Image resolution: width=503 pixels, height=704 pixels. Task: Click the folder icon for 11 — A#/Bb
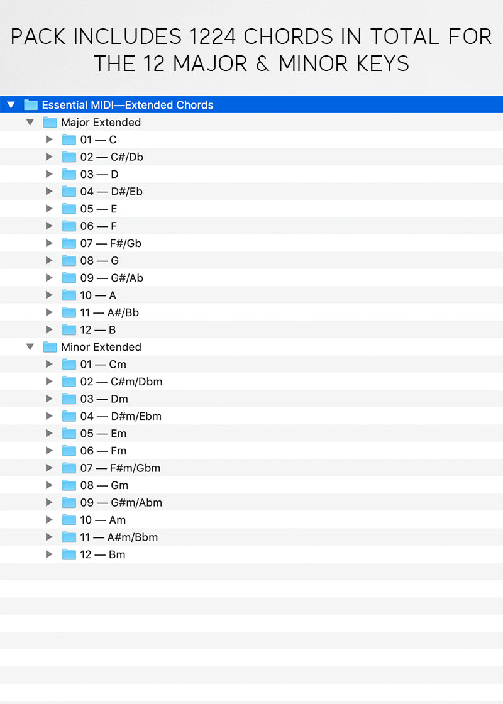(69, 312)
